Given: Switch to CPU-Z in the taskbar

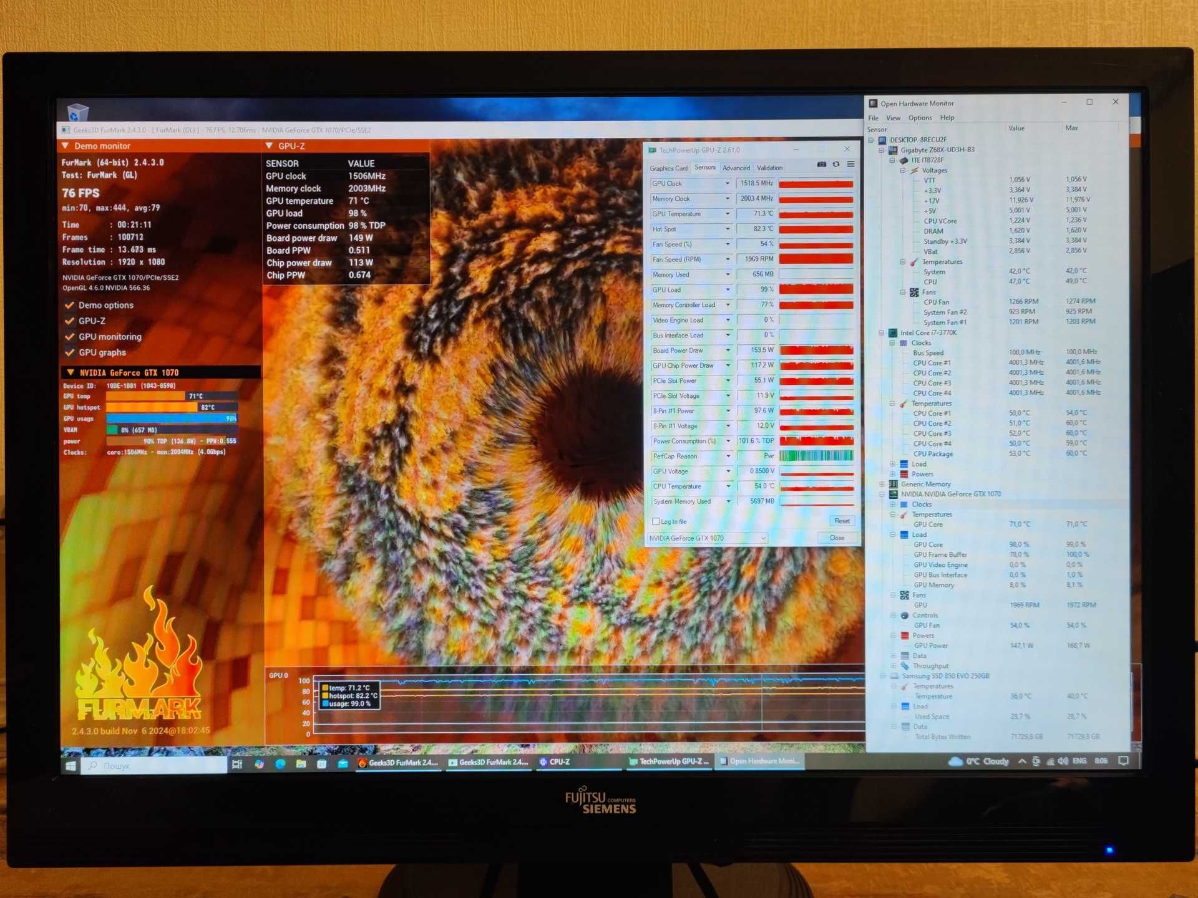Looking at the screenshot, I should (x=579, y=762).
